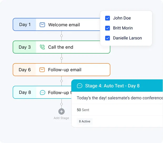Click the Stage 4 header chat icon

click(x=79, y=86)
